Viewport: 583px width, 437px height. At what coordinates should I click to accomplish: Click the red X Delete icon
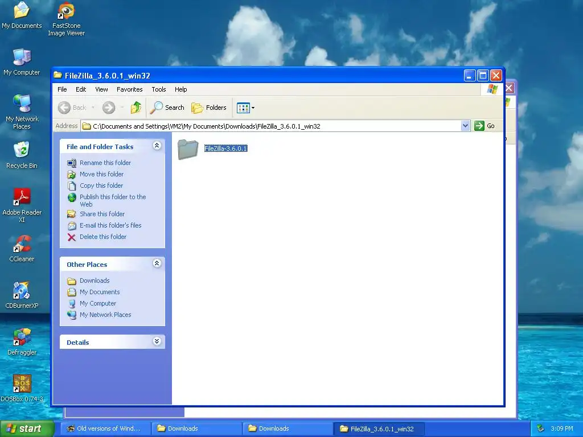pyautogui.click(x=71, y=237)
